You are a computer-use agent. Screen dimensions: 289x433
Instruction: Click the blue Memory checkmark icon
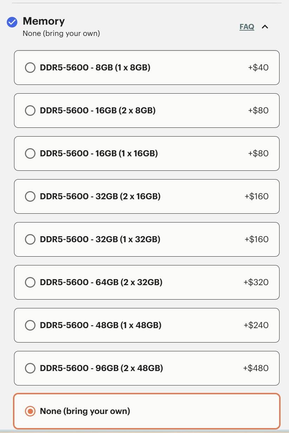tap(12, 22)
